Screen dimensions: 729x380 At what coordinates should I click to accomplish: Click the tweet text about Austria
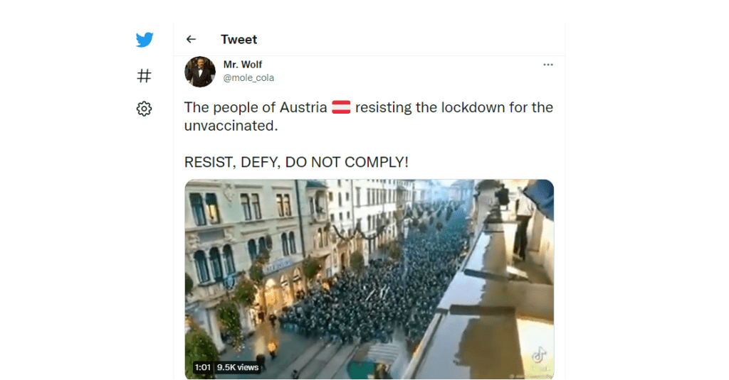coord(369,116)
